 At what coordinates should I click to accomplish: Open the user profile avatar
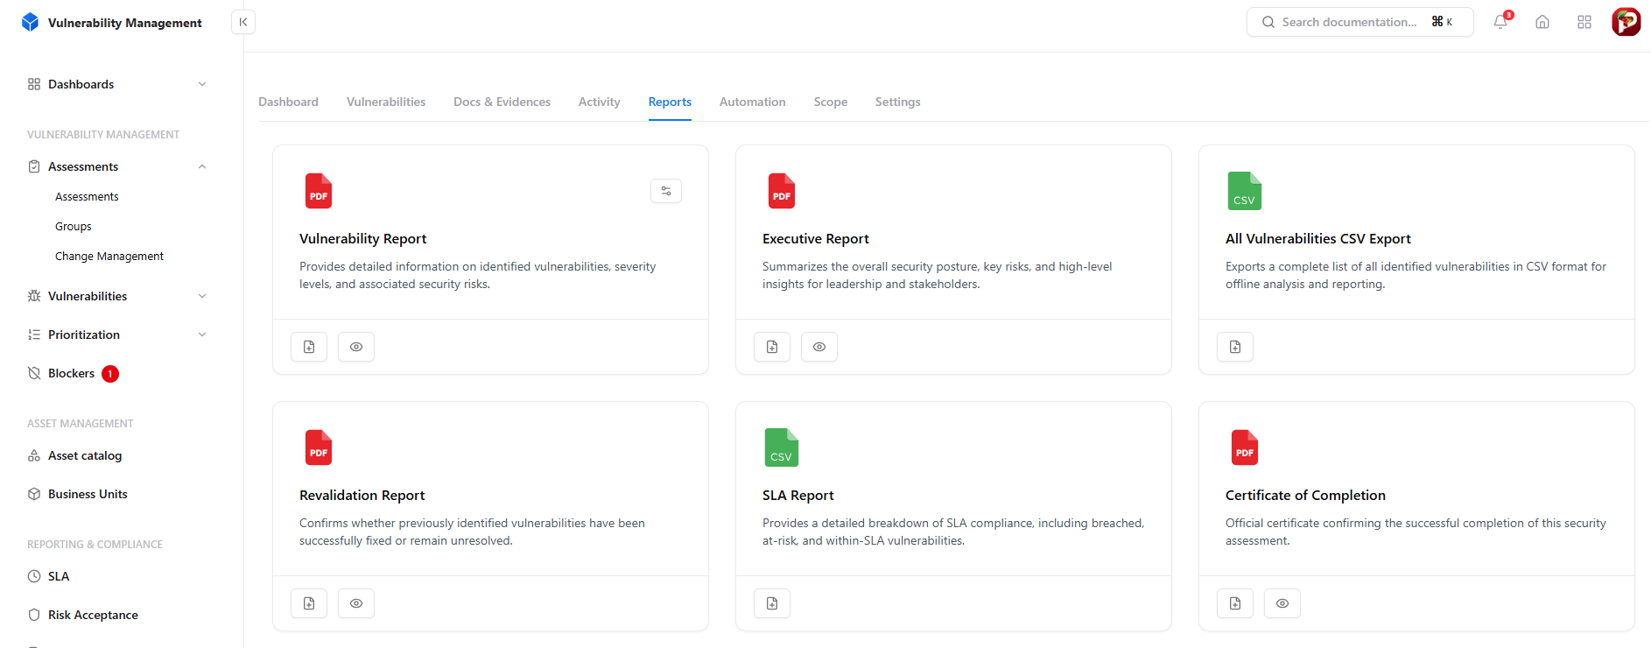(x=1626, y=22)
